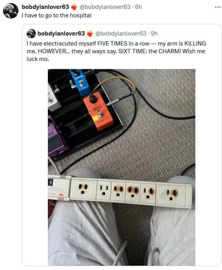This screenshot has width=222, height=270.
Task: Open the main tweet's 6h timestamp
Action: (x=138, y=7)
